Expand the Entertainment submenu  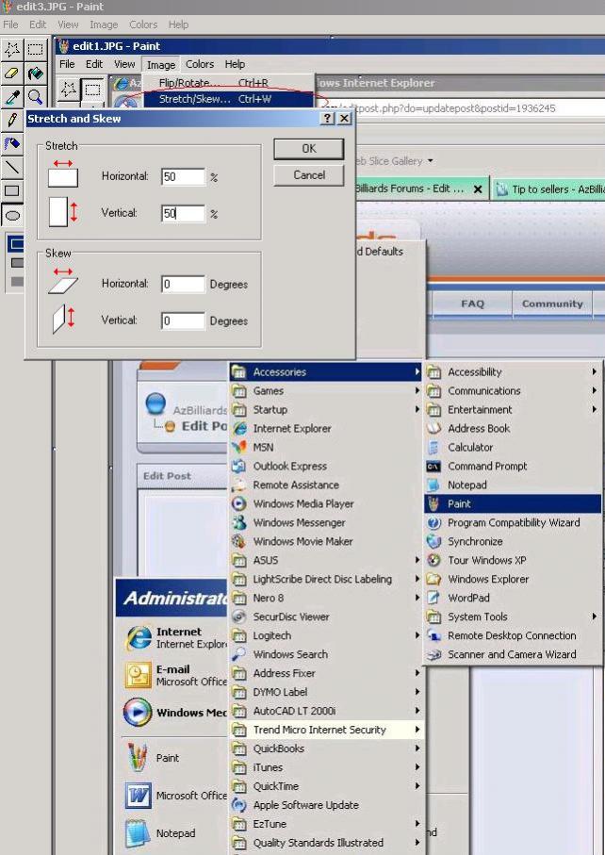[513, 410]
